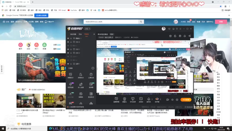This screenshot has height=131, width=232.
Task: Click the unlock icon beside the gift box
Action: pos(175,36)
